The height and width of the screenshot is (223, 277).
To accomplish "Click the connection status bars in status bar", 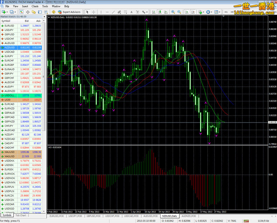I will coord(246,221).
